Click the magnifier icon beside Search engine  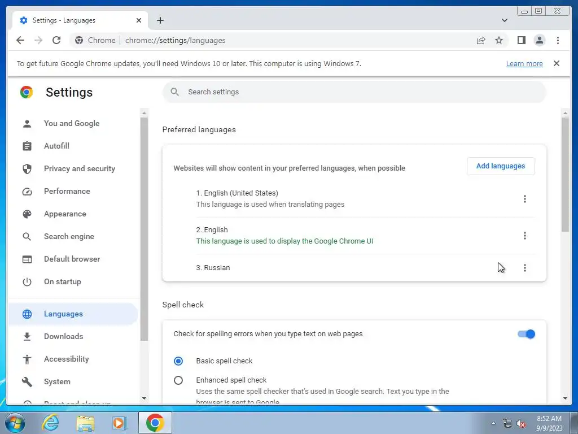[x=27, y=237]
